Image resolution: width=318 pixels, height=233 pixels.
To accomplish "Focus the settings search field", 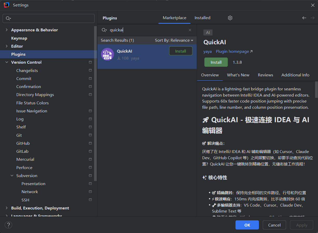I will pos(49,18).
